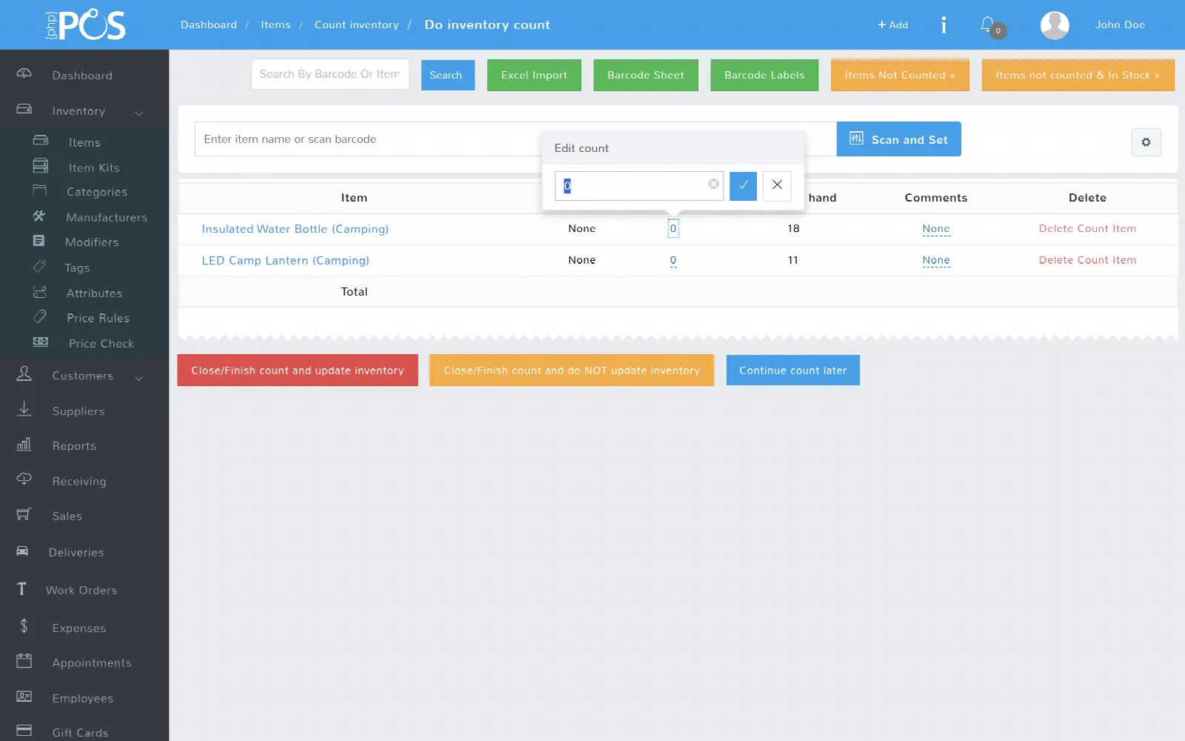Cancel edit count with X button

(777, 186)
